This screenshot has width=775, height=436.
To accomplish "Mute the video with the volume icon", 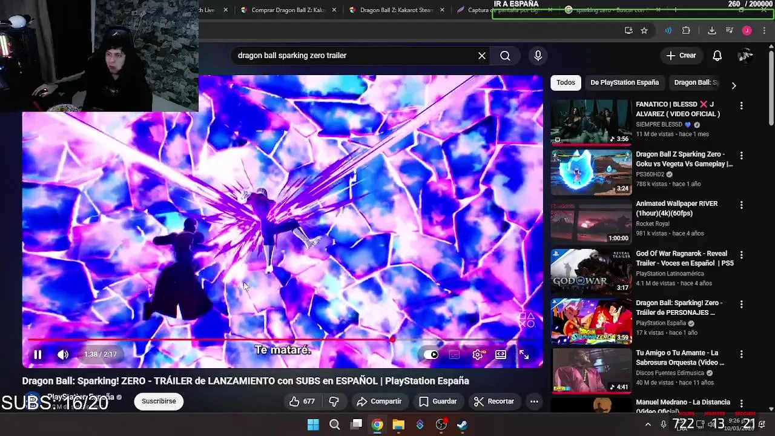I will (63, 355).
